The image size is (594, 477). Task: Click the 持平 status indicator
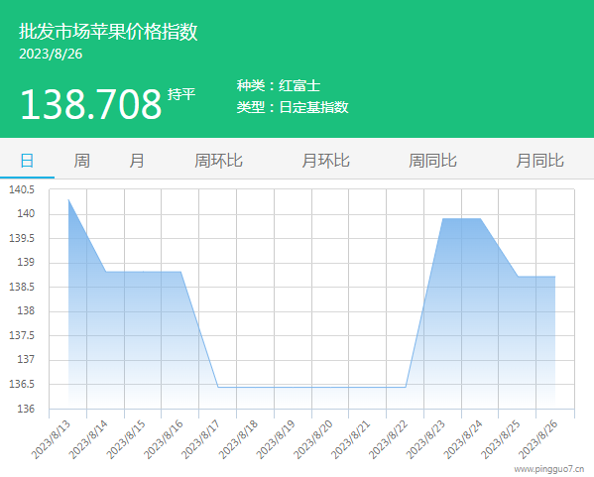181,94
